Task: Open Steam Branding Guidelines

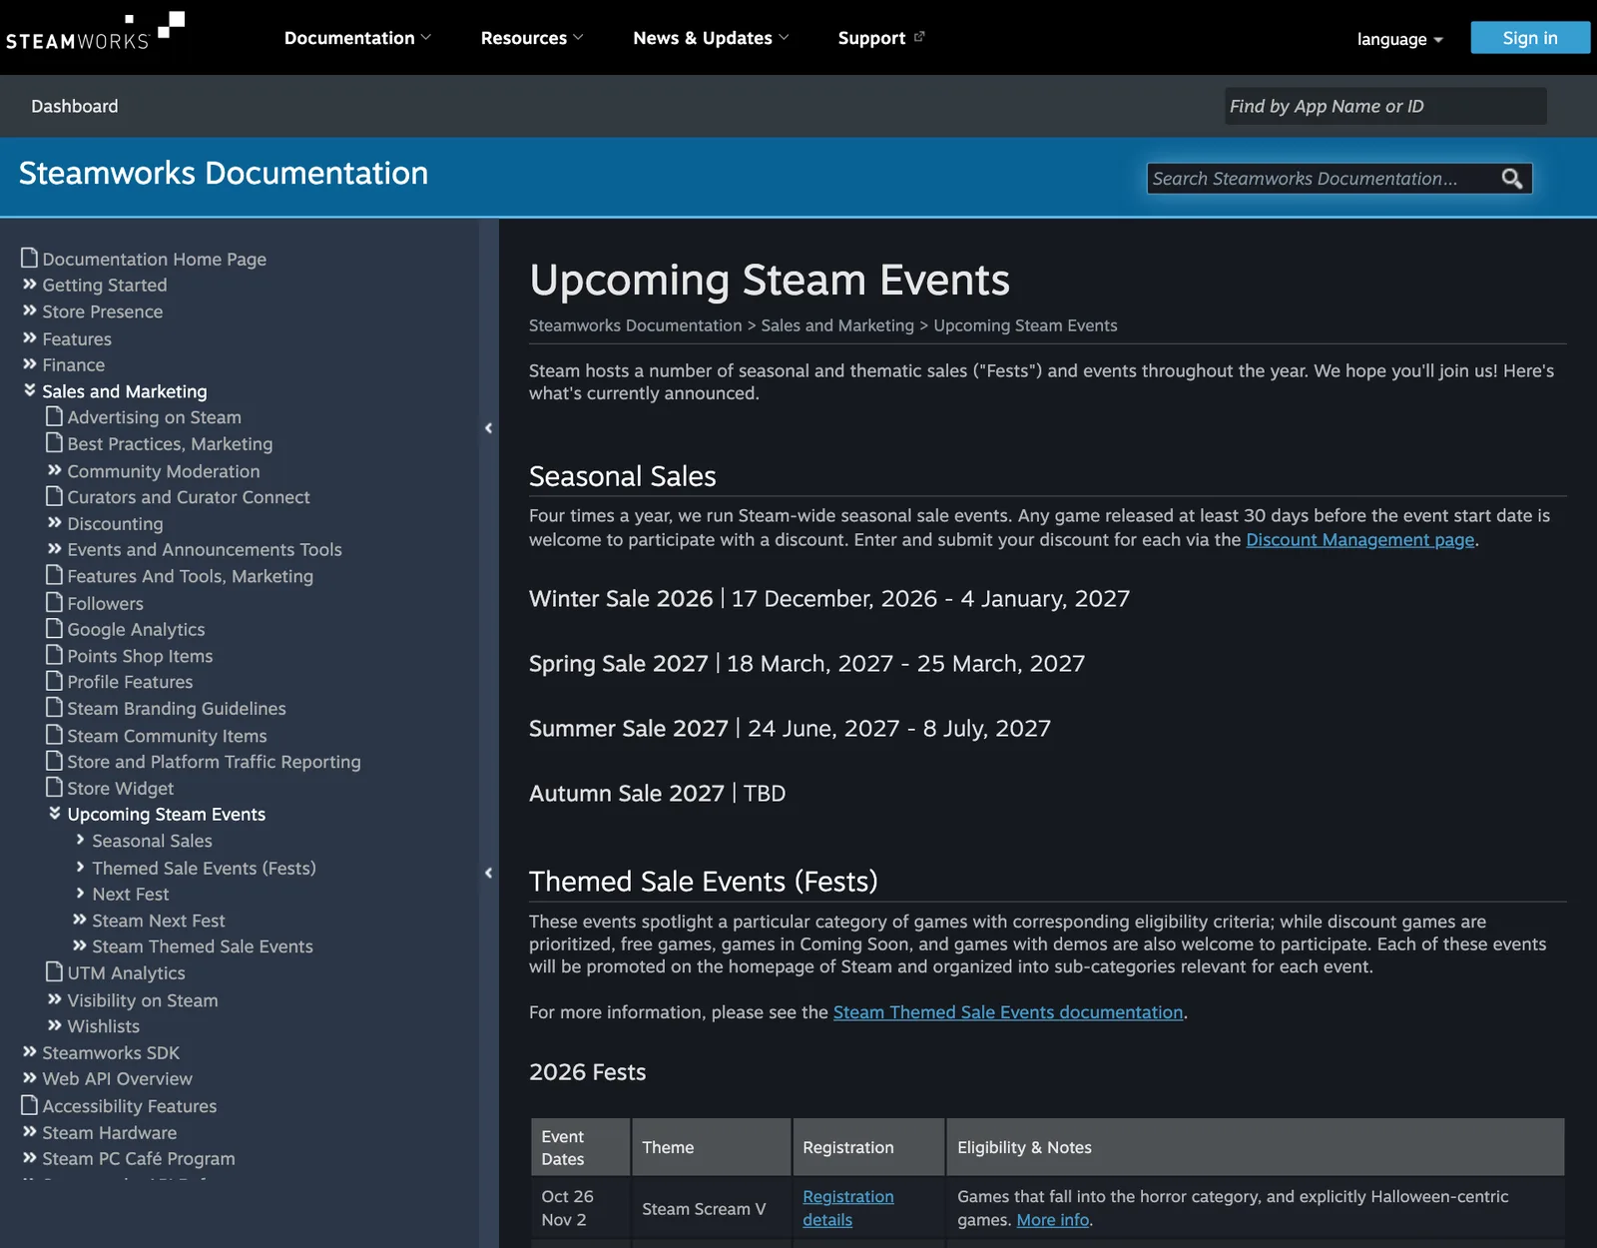Action: coord(166,708)
